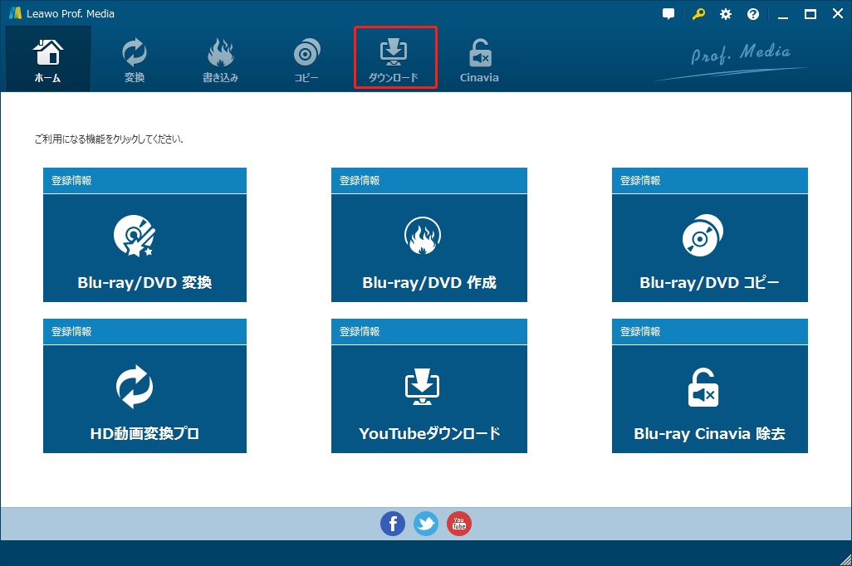Click 登録情報 above Blu-ray/DVD 作成
The height and width of the screenshot is (566, 852).
pyautogui.click(x=429, y=180)
